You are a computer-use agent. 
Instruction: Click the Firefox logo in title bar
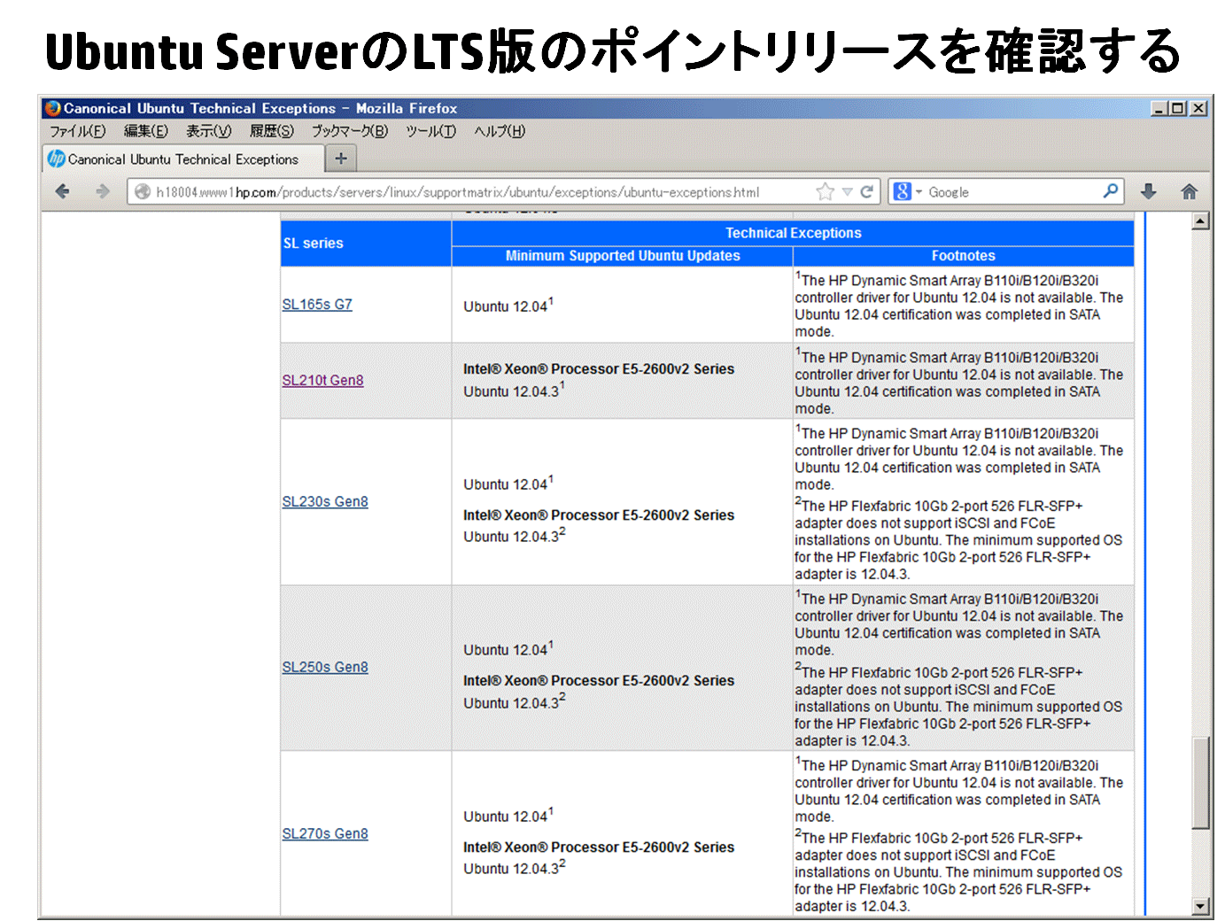pyautogui.click(x=53, y=108)
